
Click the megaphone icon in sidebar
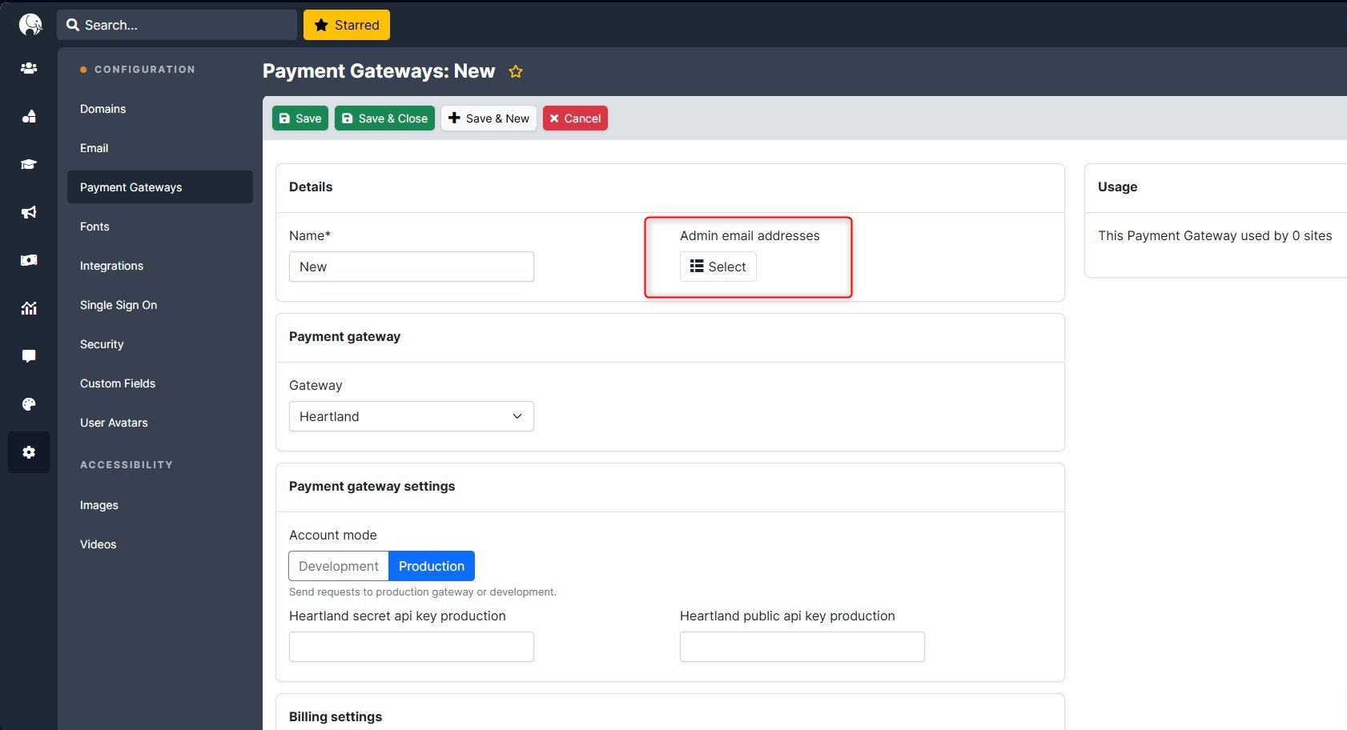coord(29,212)
